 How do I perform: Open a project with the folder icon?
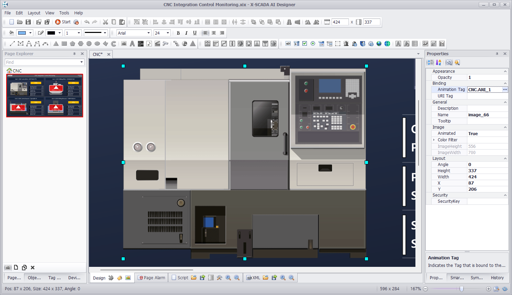click(20, 22)
